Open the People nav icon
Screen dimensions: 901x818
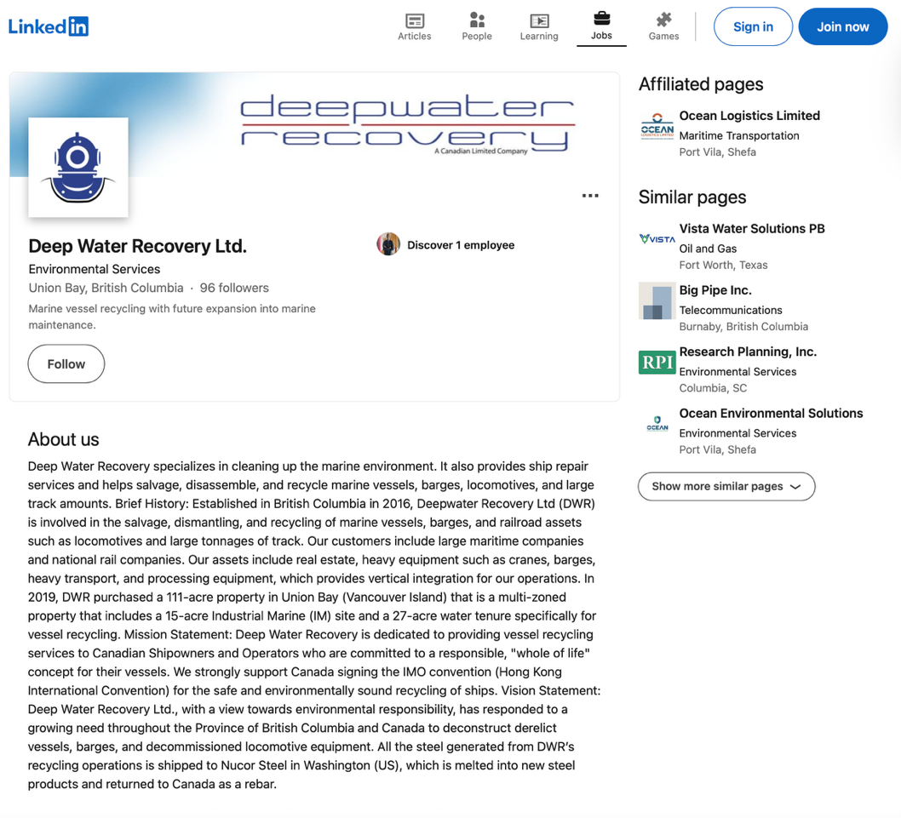point(477,20)
